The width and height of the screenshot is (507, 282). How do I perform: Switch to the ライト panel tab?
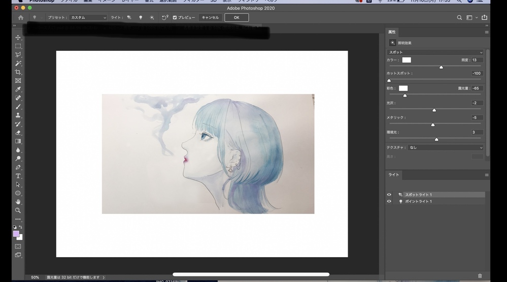tap(393, 175)
